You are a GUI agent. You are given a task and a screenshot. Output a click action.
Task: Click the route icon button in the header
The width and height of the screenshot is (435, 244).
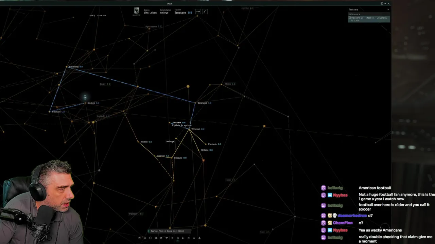[x=205, y=12]
